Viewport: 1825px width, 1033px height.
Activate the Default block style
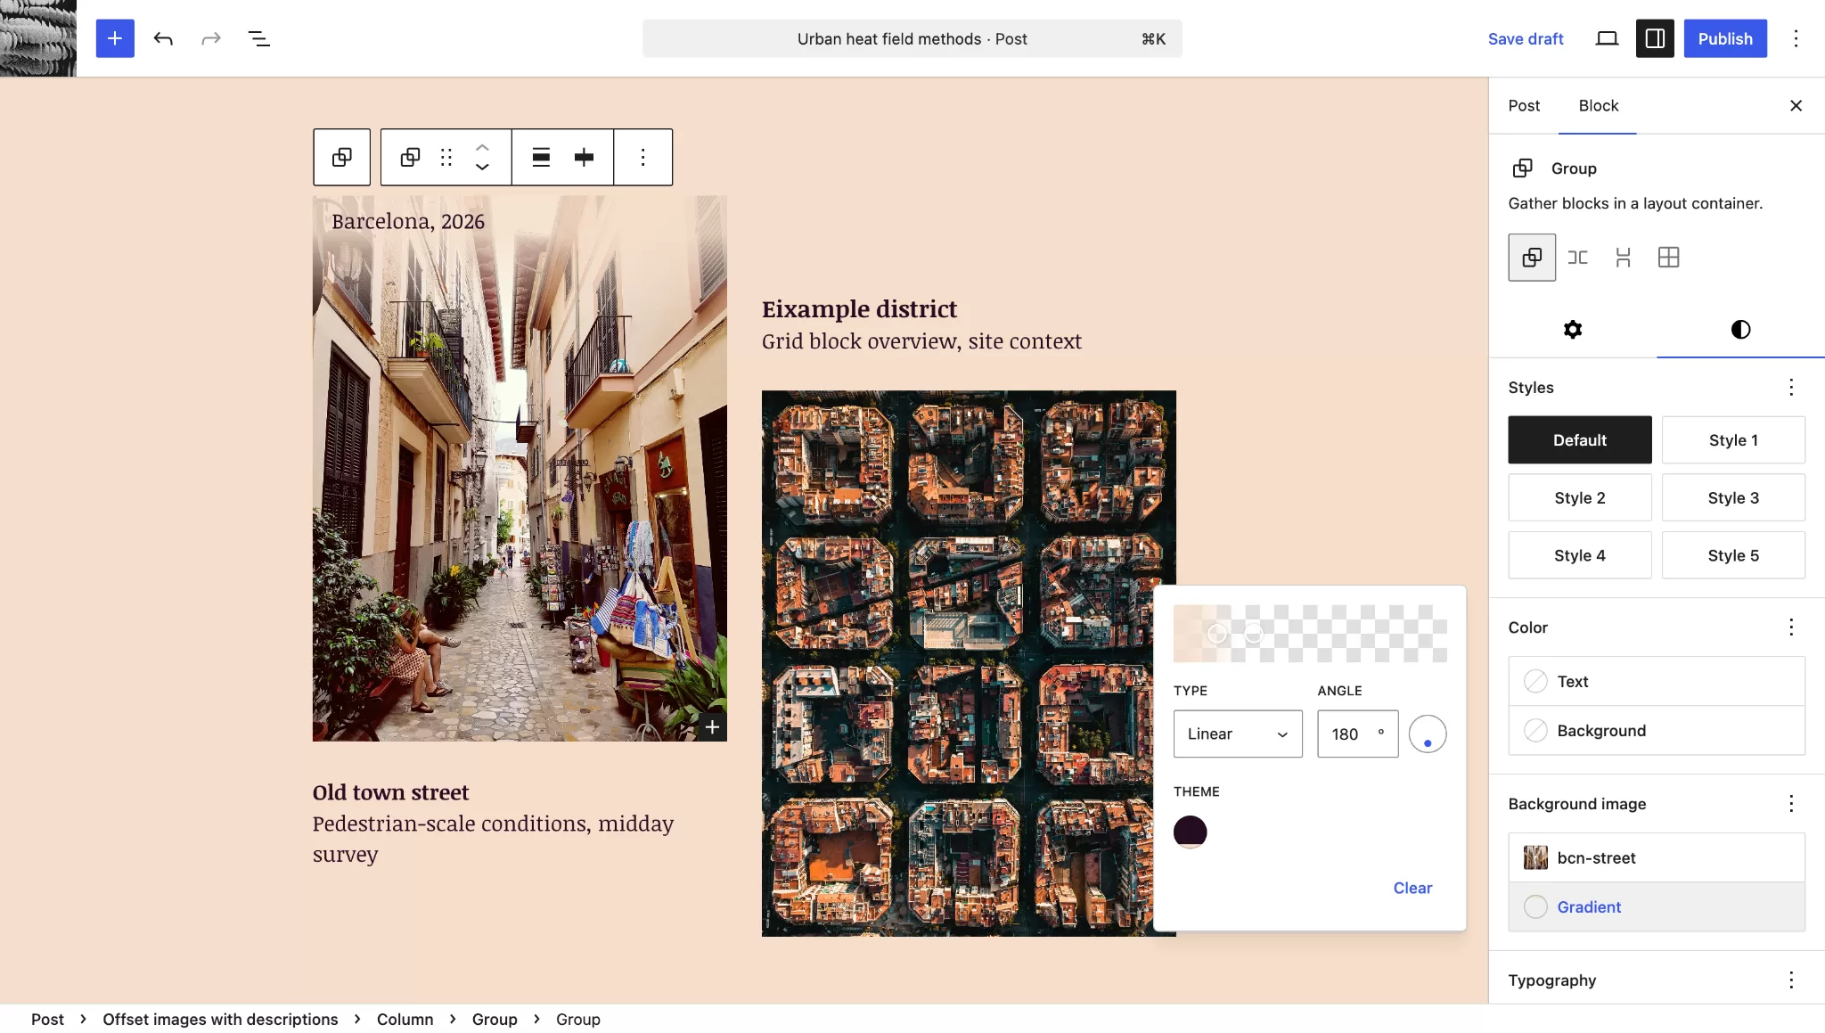(x=1579, y=440)
